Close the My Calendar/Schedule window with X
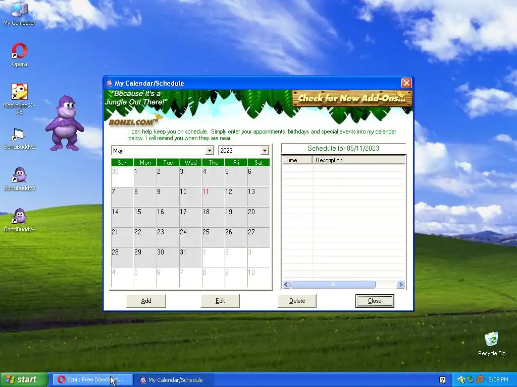Viewport: 517px width, 387px height. (x=406, y=83)
